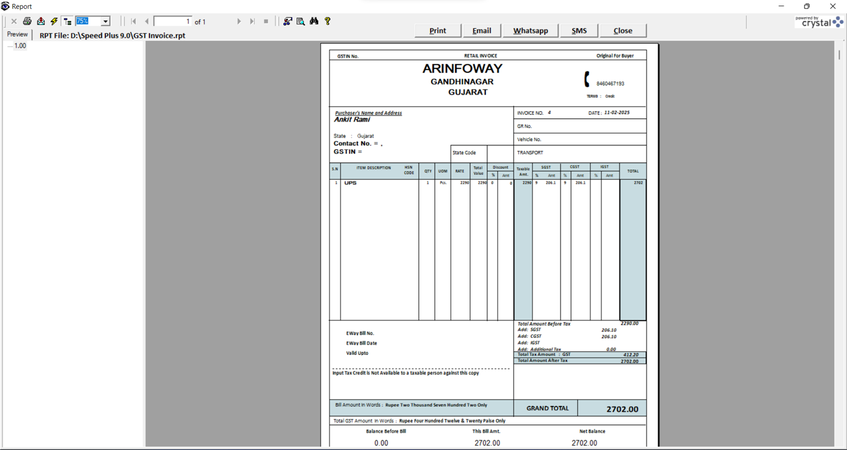Viewport: 847px width, 450px height.
Task: Click the 2702.00 grand total value
Action: click(x=622, y=409)
